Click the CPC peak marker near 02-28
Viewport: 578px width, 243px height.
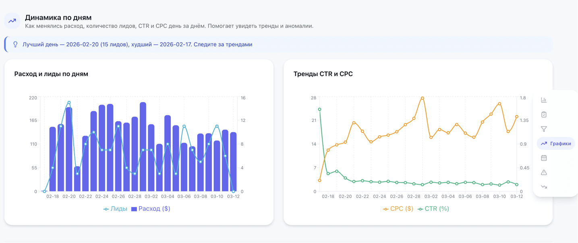coord(422,97)
